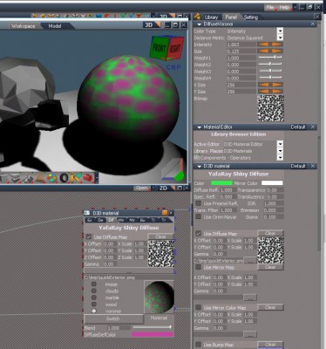Click Clear button beside Use Mirror Color Map

(x=270, y=307)
